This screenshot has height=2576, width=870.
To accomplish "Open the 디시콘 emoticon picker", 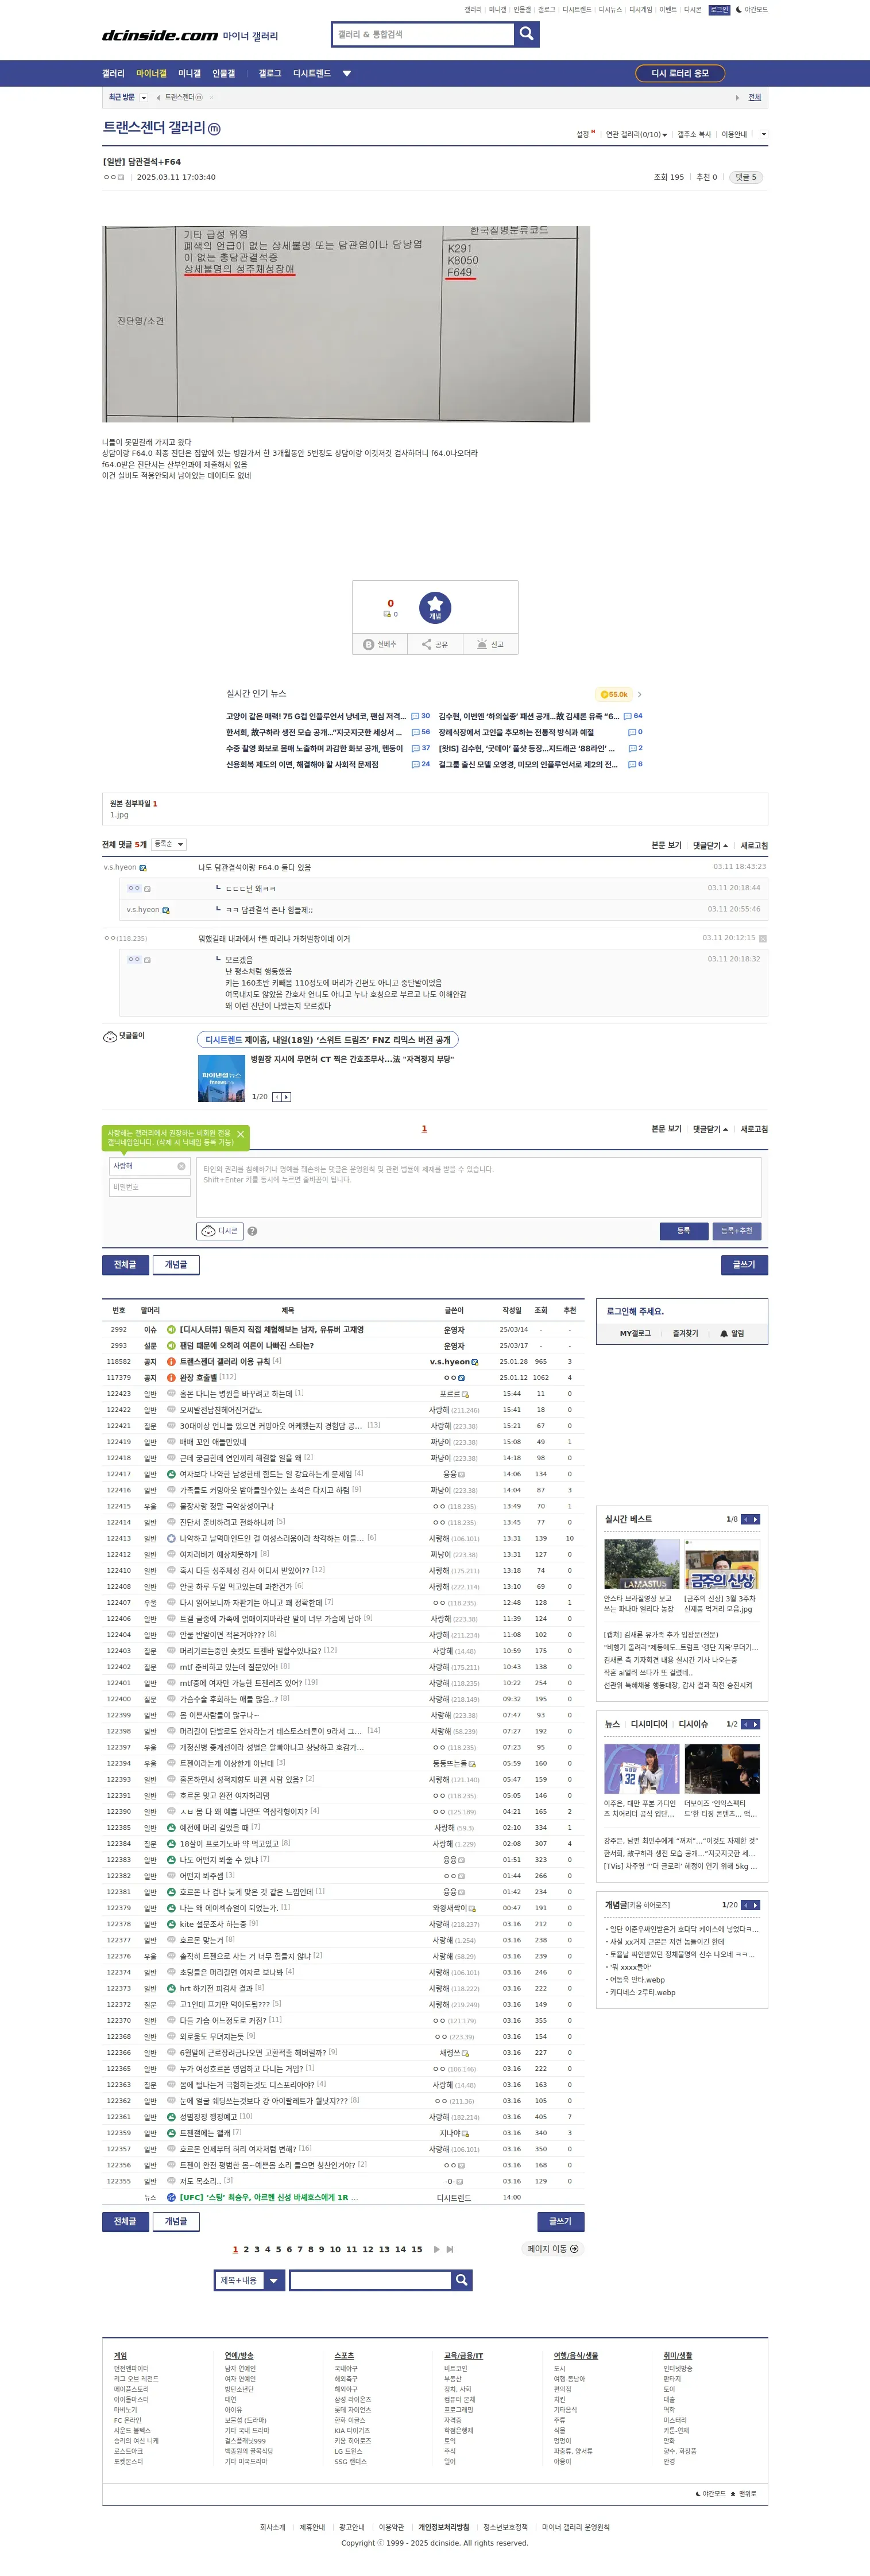I will point(220,1231).
